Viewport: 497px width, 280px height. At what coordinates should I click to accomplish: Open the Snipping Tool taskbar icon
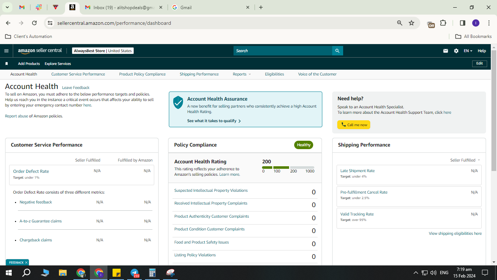tap(171, 273)
